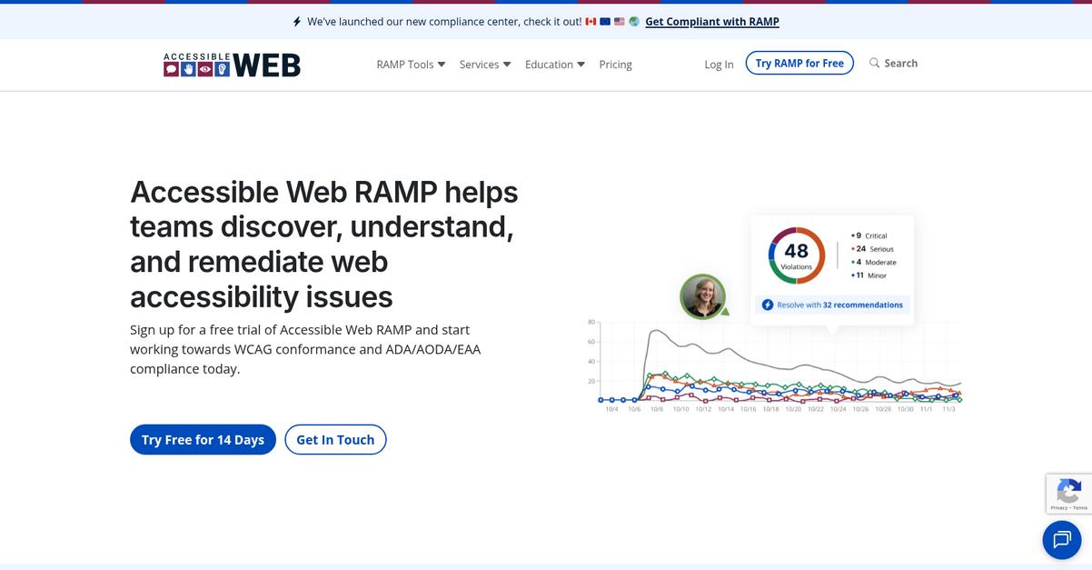Click the Canada flag icon

coord(591,22)
